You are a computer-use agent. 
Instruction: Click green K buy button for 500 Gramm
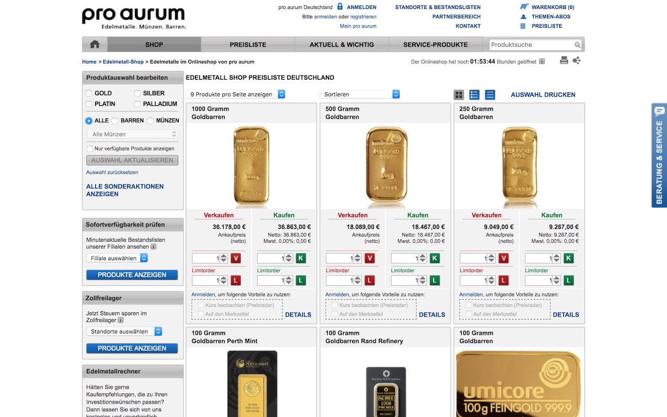click(x=435, y=258)
